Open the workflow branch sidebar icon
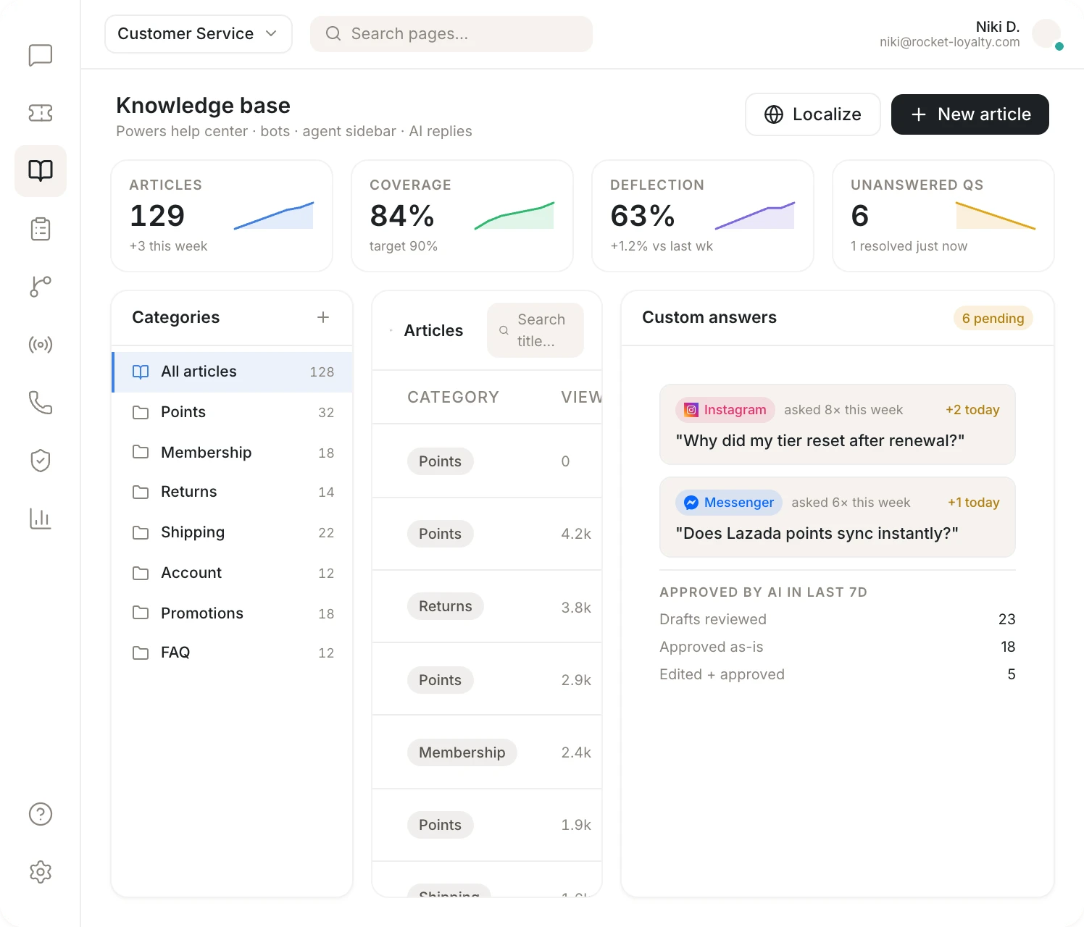The image size is (1084, 927). [41, 287]
